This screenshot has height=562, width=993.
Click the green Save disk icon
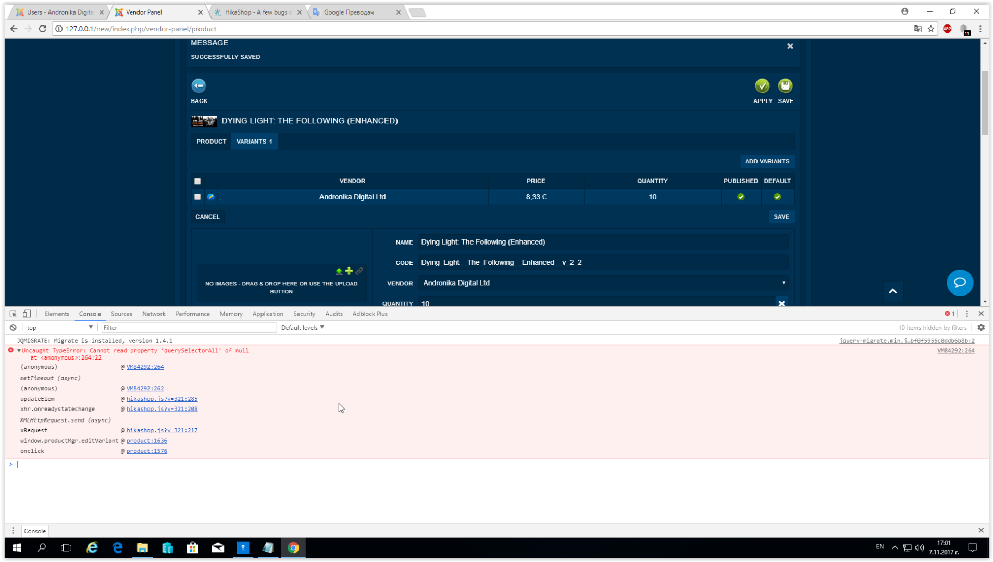[785, 85]
